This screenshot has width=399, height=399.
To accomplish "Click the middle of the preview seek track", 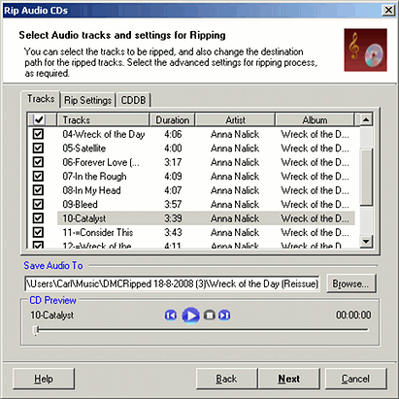I will click(x=202, y=330).
